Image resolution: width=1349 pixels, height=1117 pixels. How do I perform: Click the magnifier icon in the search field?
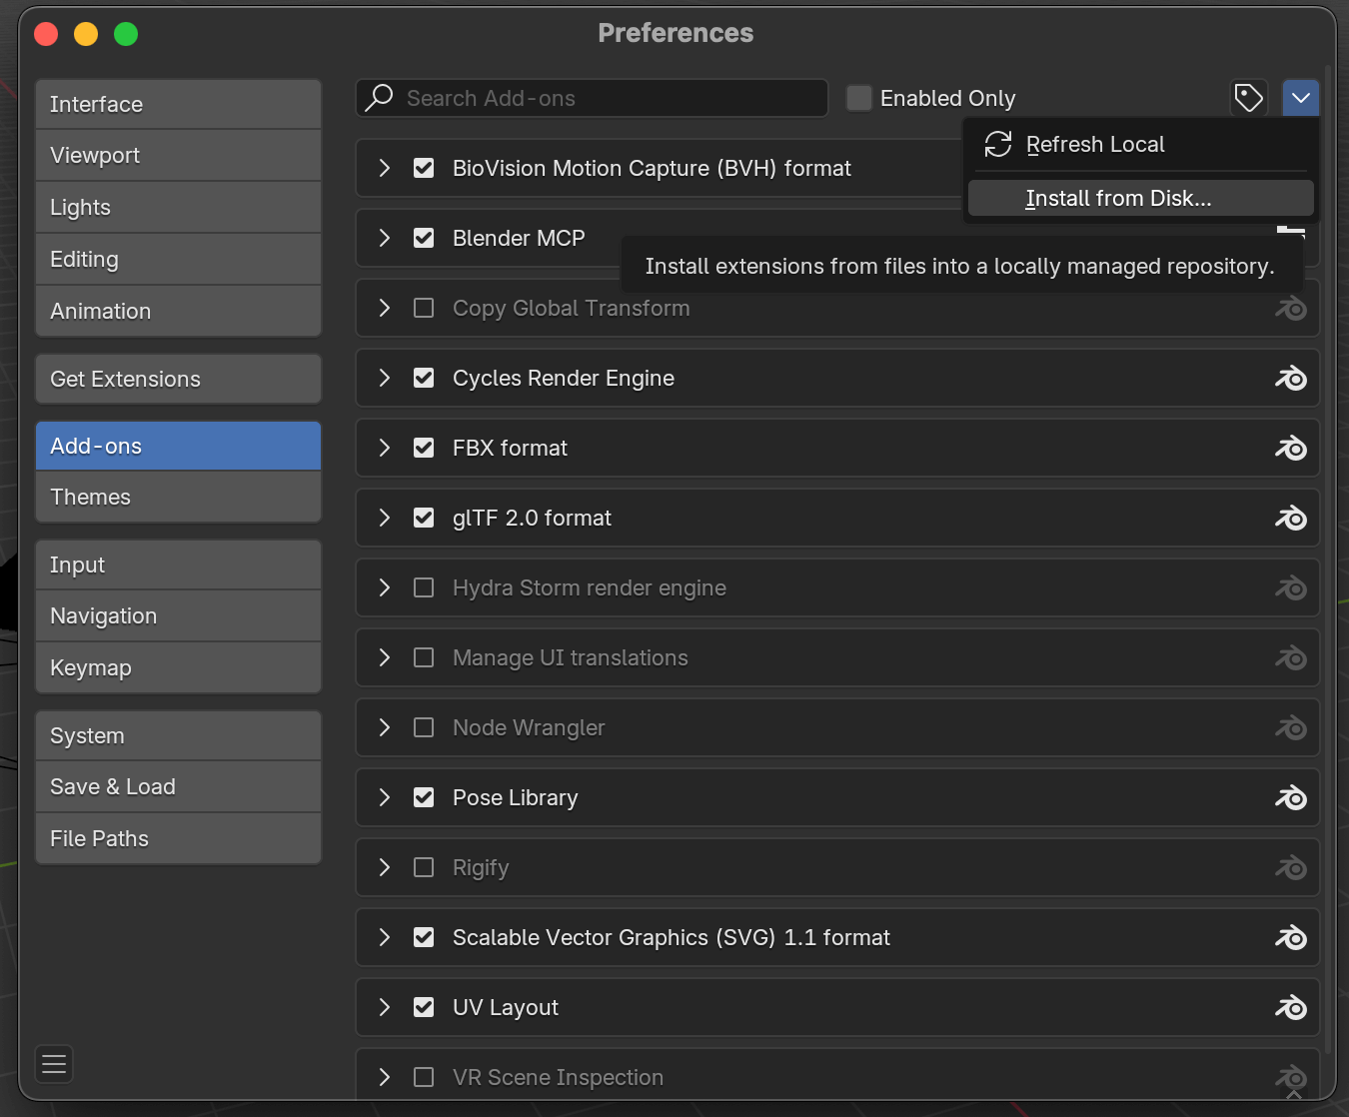point(380,98)
